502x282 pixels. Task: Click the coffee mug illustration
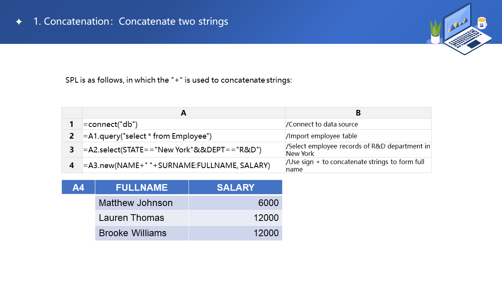tap(482, 23)
